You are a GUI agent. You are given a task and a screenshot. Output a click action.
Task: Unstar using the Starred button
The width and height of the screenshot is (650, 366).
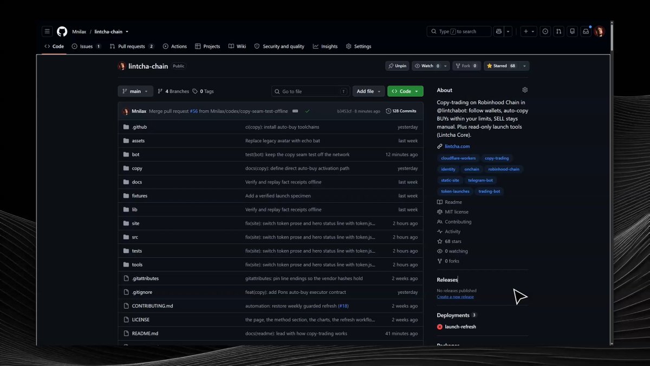pyautogui.click(x=501, y=66)
